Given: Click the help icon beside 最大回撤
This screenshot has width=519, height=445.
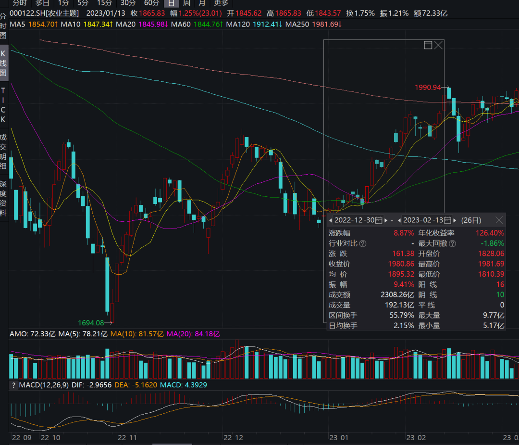Looking at the screenshot, I should [x=453, y=243].
